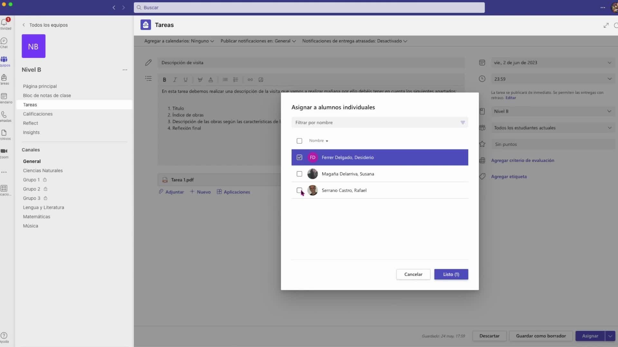Open Publicar notificaciones en General dropdown
Image resolution: width=618 pixels, height=347 pixels.
pos(258,41)
